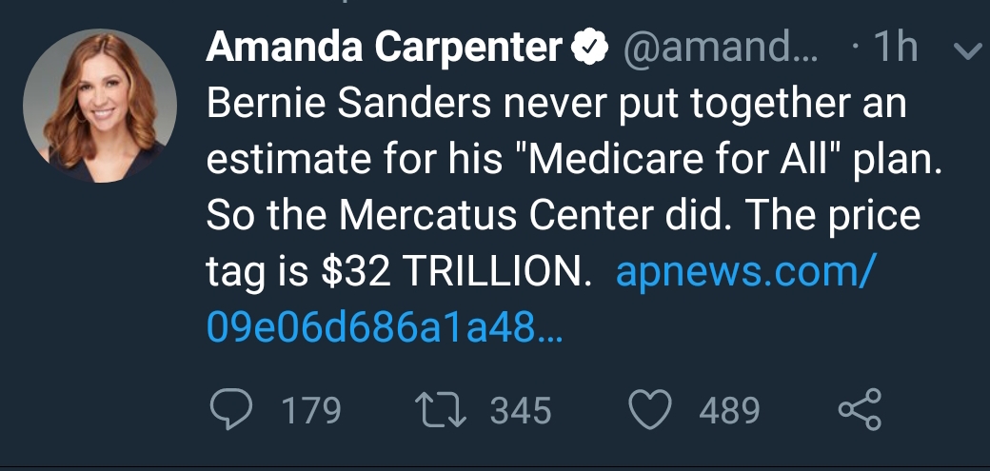Click the share icon on the tweet
990x471 pixels.
click(860, 410)
